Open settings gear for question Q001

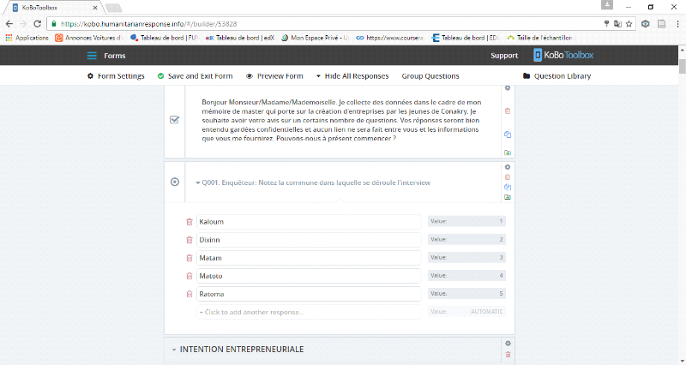pos(508,167)
